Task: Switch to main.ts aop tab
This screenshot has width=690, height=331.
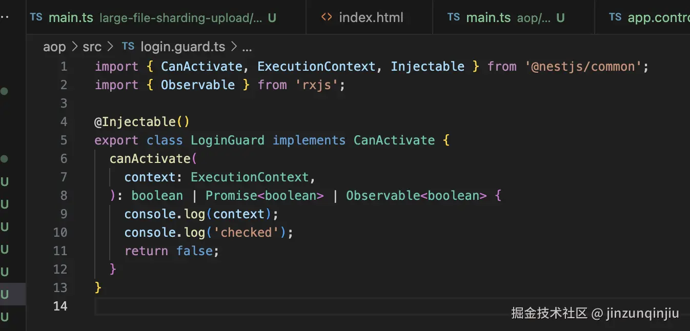Action: tap(514, 17)
